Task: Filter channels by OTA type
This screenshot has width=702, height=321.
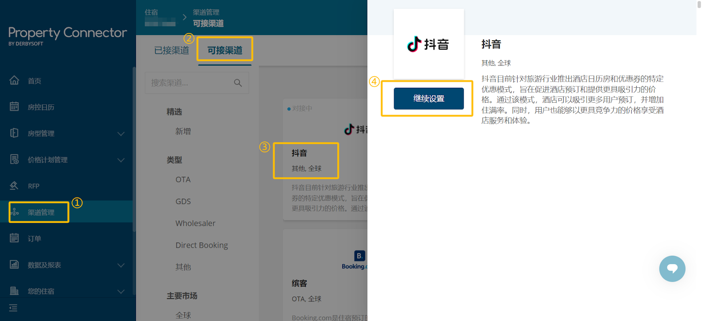Action: pyautogui.click(x=183, y=179)
